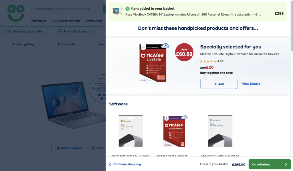Click the AO smiley logo
293x171 pixels.
[x=16, y=13]
